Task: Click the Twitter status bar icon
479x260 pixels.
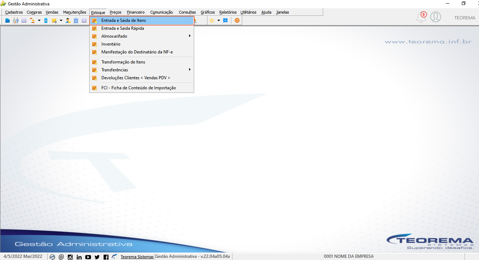Action: tap(97, 257)
